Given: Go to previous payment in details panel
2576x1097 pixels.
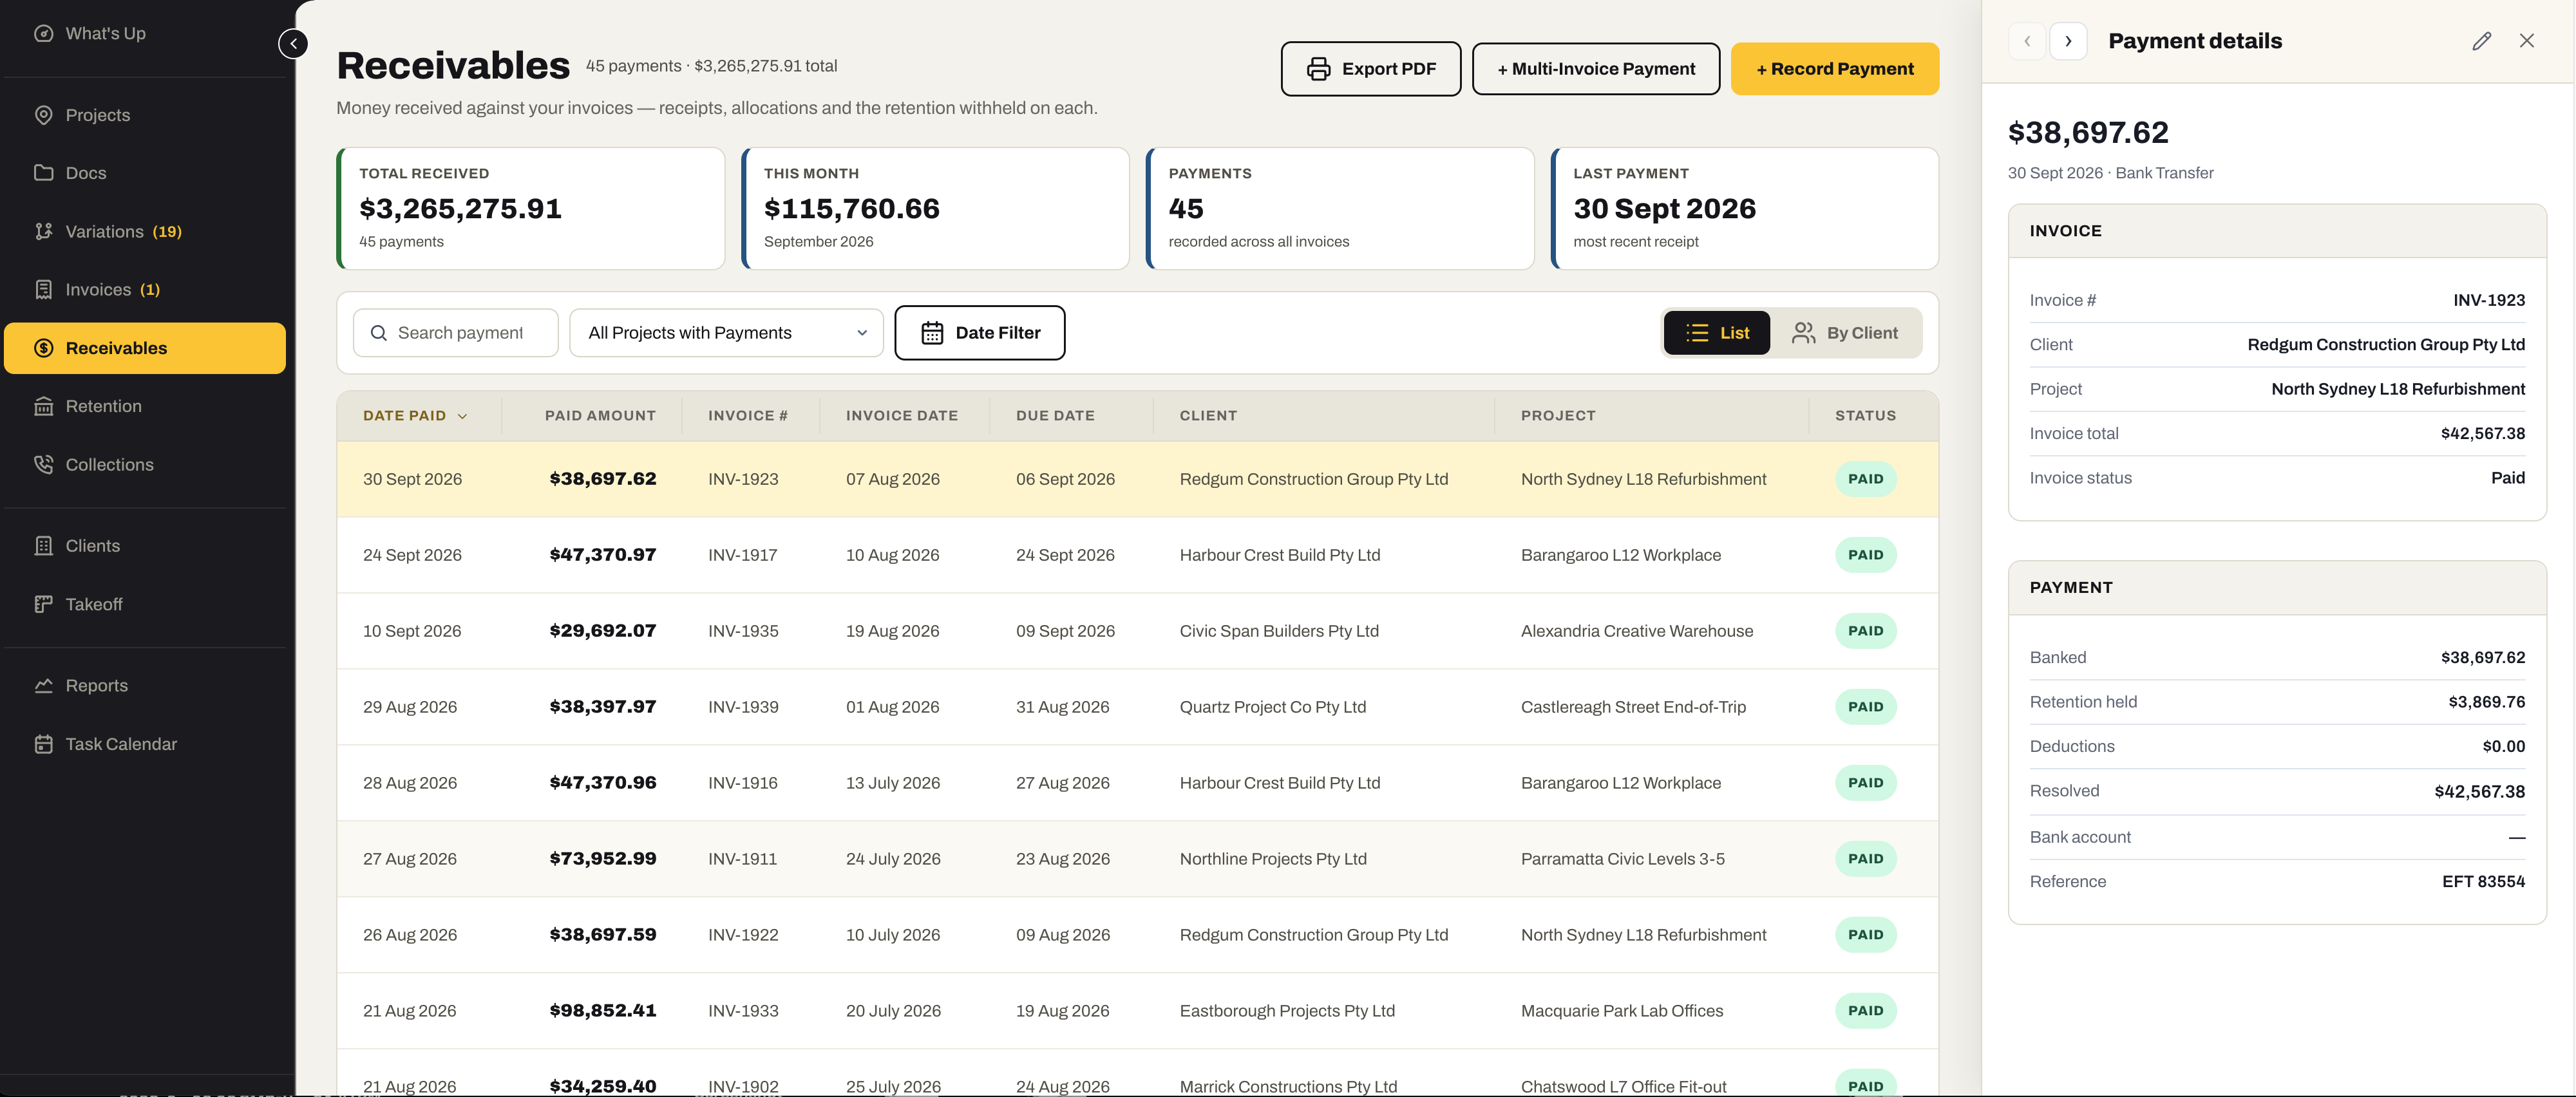Looking at the screenshot, I should click(2027, 41).
